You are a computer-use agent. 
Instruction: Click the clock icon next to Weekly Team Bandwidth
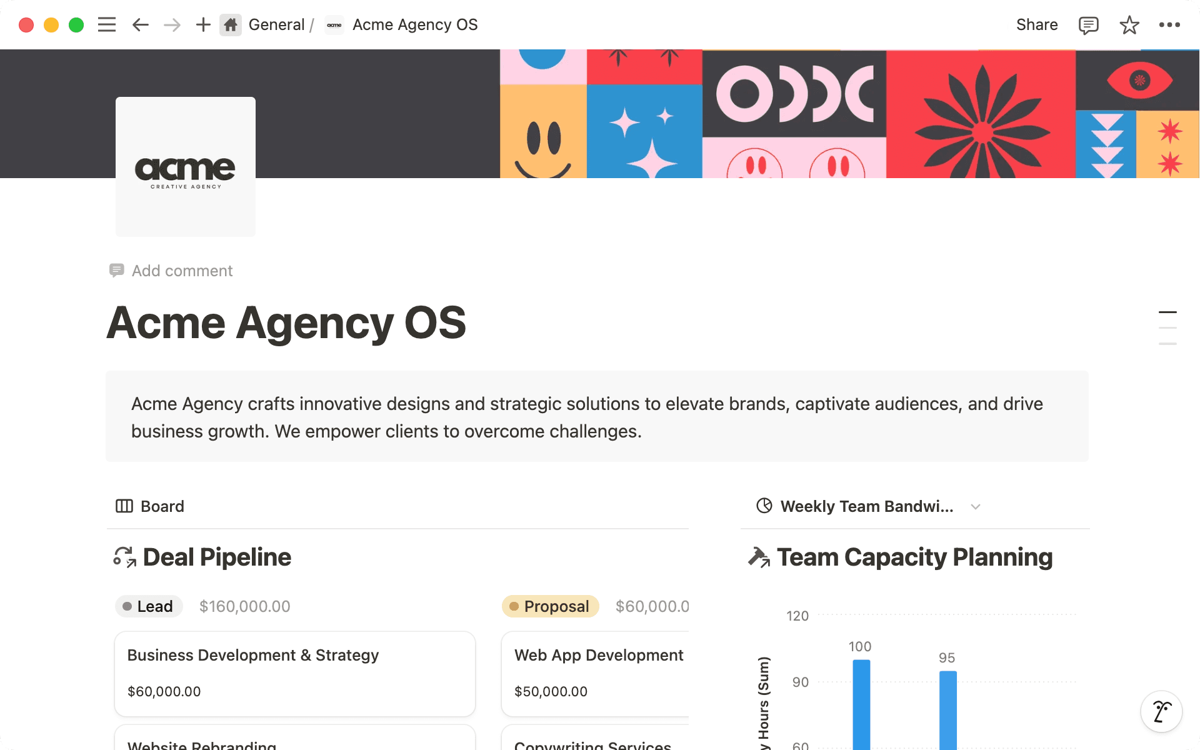[764, 506]
